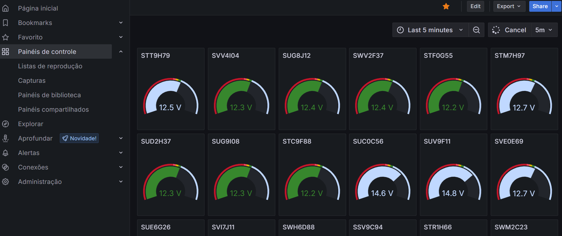The image size is (562, 236).
Task: Cancel the dashboard refresh
Action: coord(510,30)
